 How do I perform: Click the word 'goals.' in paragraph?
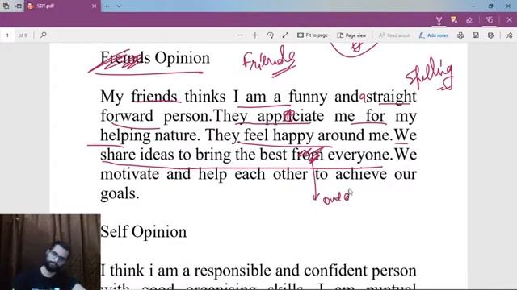click(x=120, y=193)
